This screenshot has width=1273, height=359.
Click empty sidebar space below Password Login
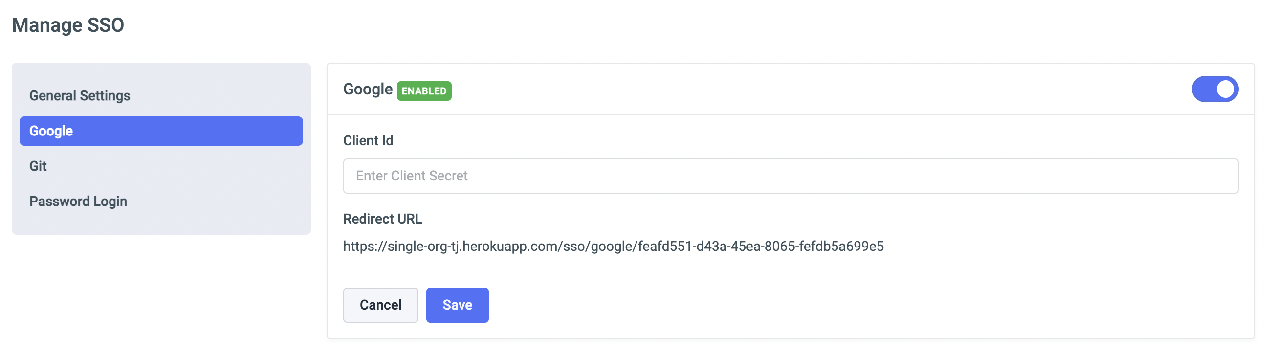161,222
